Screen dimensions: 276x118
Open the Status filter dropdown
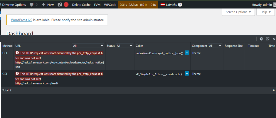[124, 46]
